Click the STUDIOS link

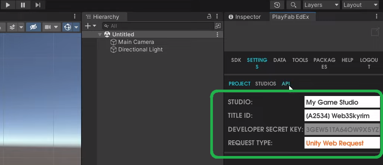pyautogui.click(x=265, y=84)
